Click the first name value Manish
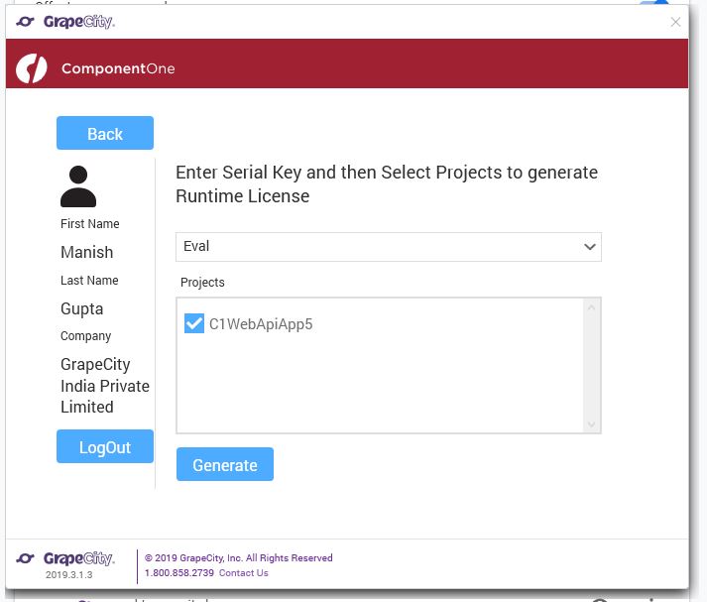The image size is (707, 602). point(87,252)
